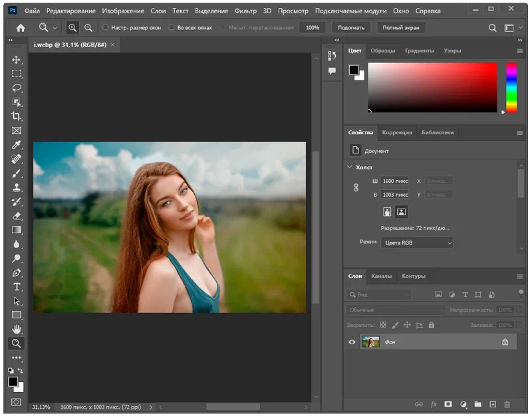Select the Spot Healing Brush tool
Image resolution: width=532 pixels, height=416 pixels.
coord(16,159)
